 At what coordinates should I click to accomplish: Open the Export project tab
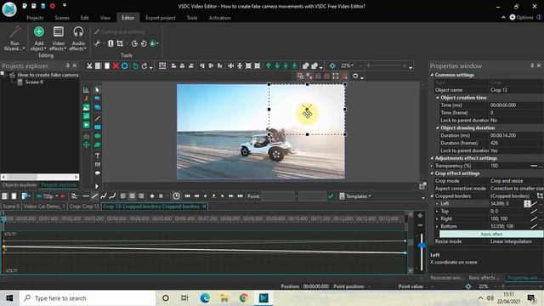click(161, 18)
